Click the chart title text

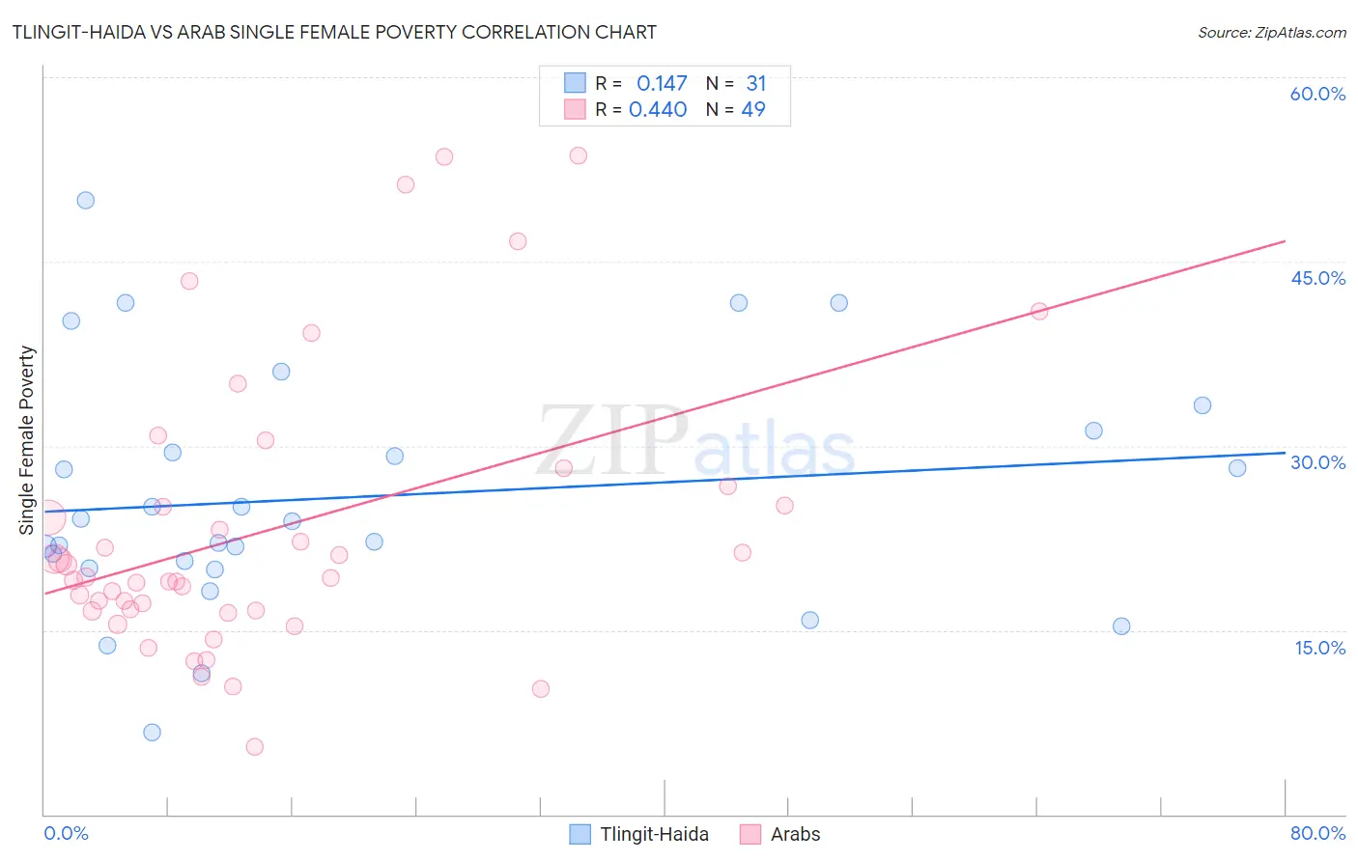[334, 32]
